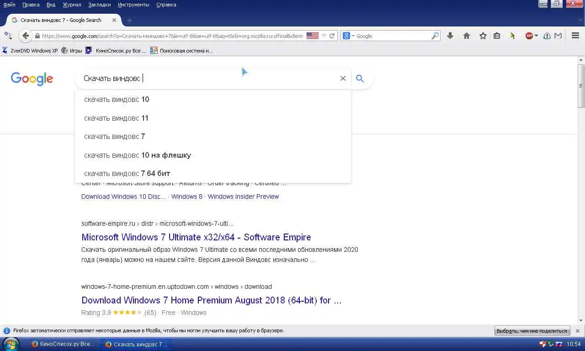Dismiss the Firefox data notification bar

(x=578, y=331)
